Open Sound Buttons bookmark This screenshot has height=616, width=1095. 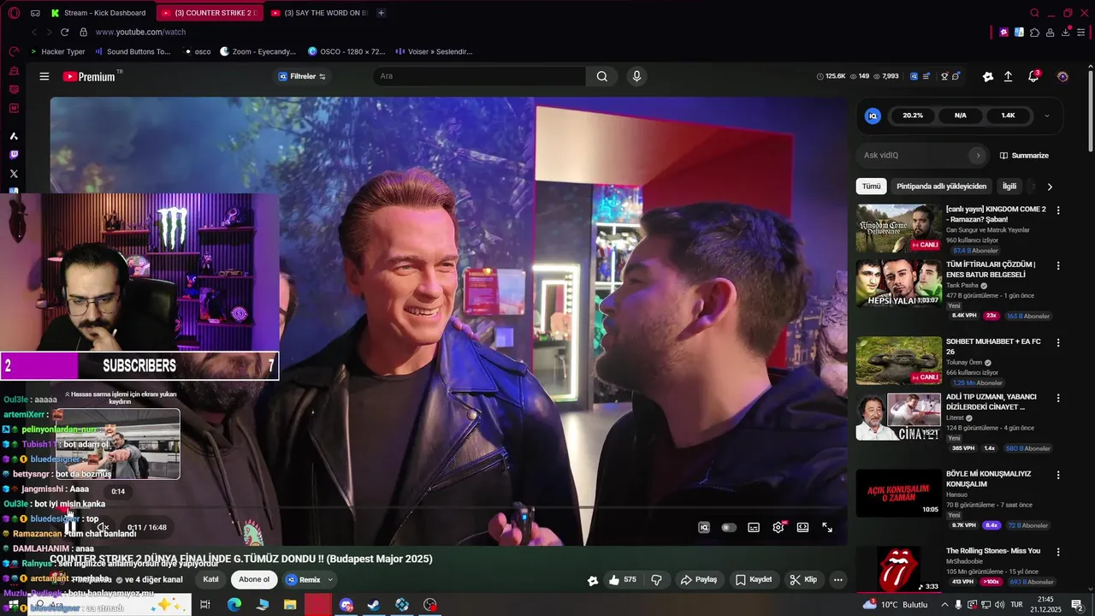click(x=132, y=51)
